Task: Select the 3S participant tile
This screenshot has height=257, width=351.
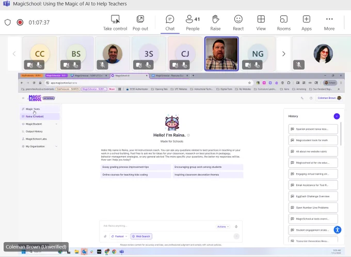Action: [149, 54]
